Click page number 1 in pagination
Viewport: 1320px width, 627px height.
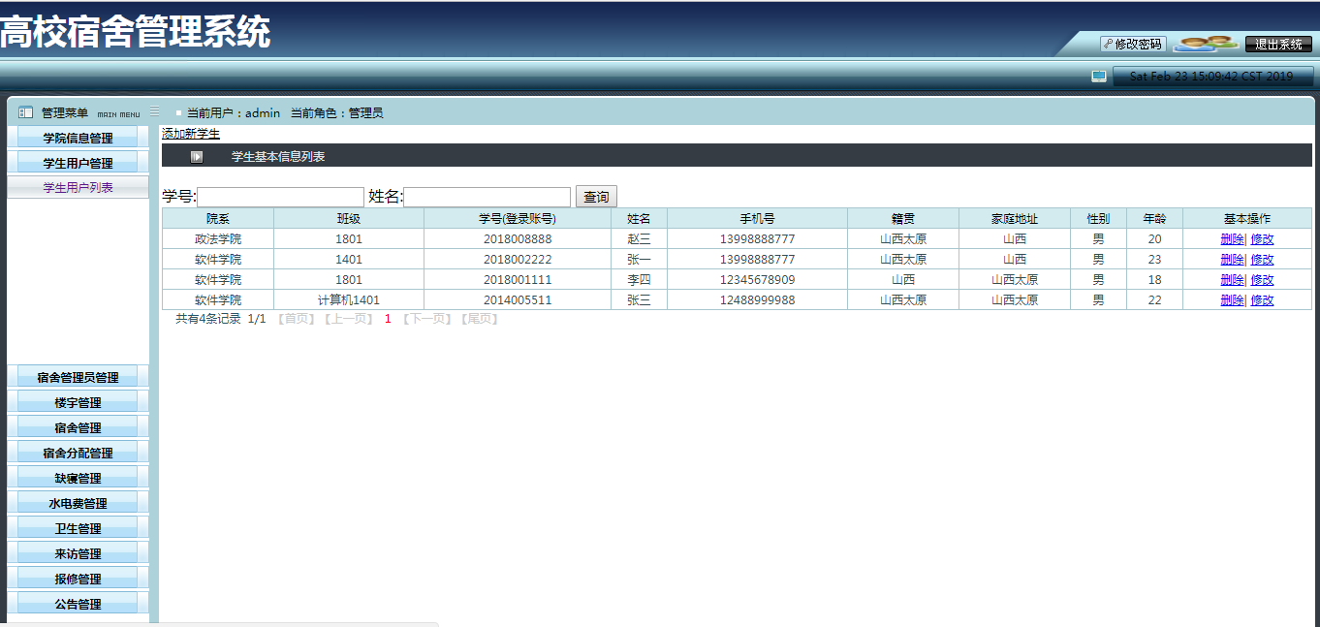click(x=388, y=319)
